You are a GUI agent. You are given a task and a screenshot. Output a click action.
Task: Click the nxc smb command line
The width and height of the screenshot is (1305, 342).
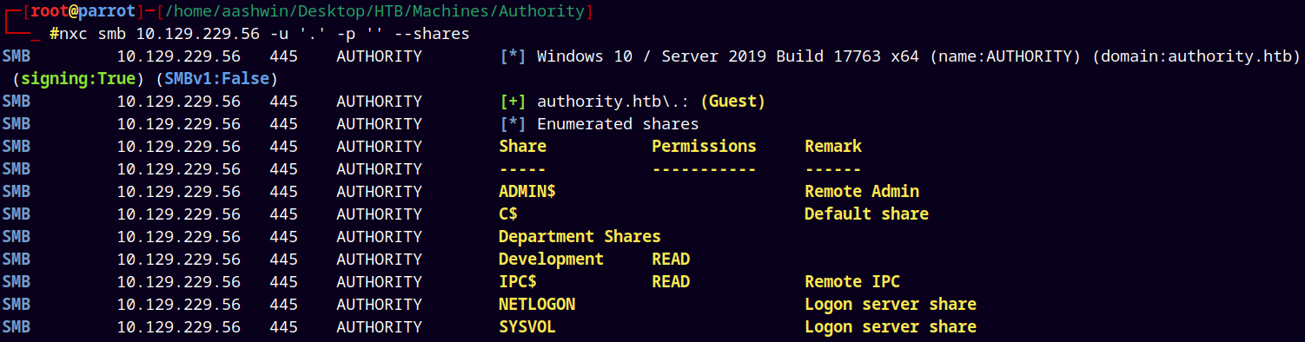pos(260,35)
